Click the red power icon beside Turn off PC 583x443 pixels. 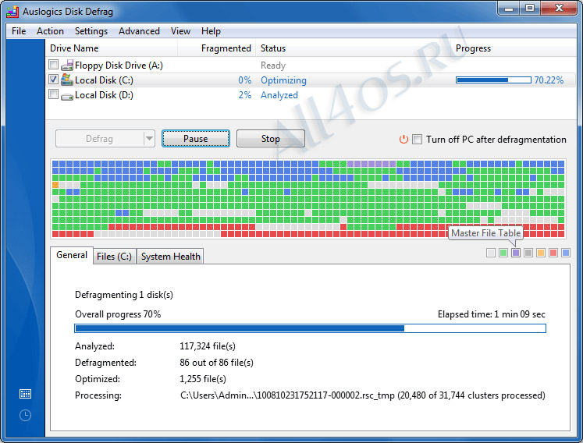[403, 140]
